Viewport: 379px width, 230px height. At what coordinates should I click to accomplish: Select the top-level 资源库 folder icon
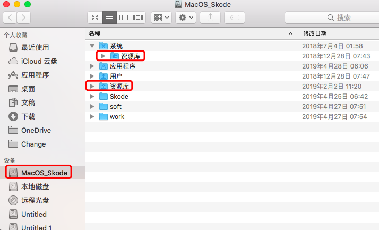click(x=104, y=86)
